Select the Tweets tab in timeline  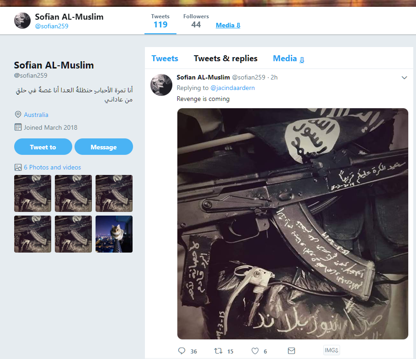coord(165,58)
